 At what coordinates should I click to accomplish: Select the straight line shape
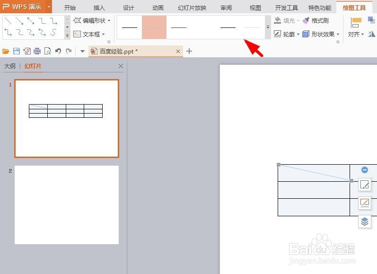[8, 21]
